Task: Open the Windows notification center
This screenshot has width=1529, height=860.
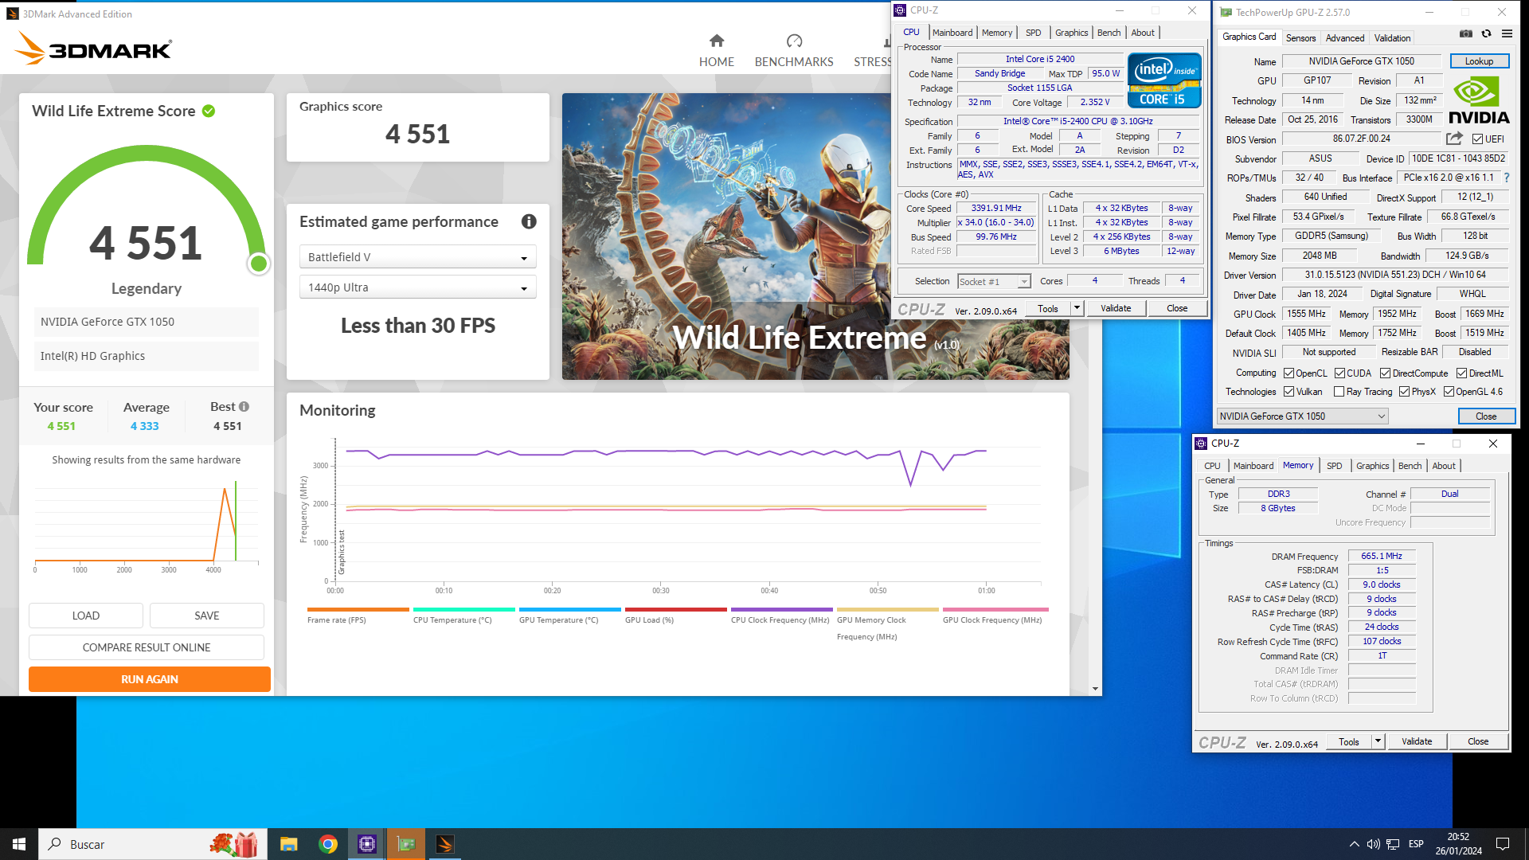Action: click(1503, 844)
